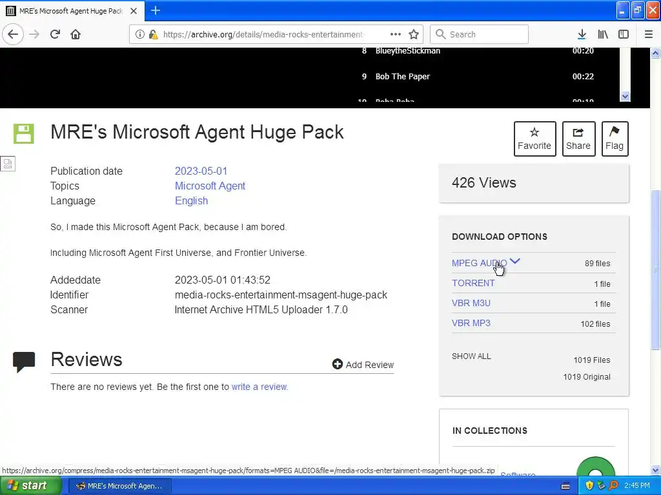Open the downloads arrow panel
This screenshot has width=661, height=495.
tap(582, 34)
